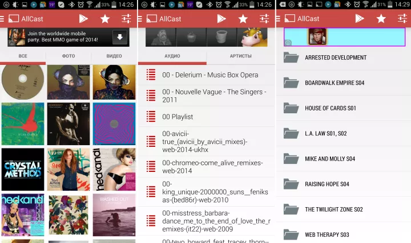Switch to the ВИДЕО tab
This screenshot has width=411, height=243.
pos(114,56)
